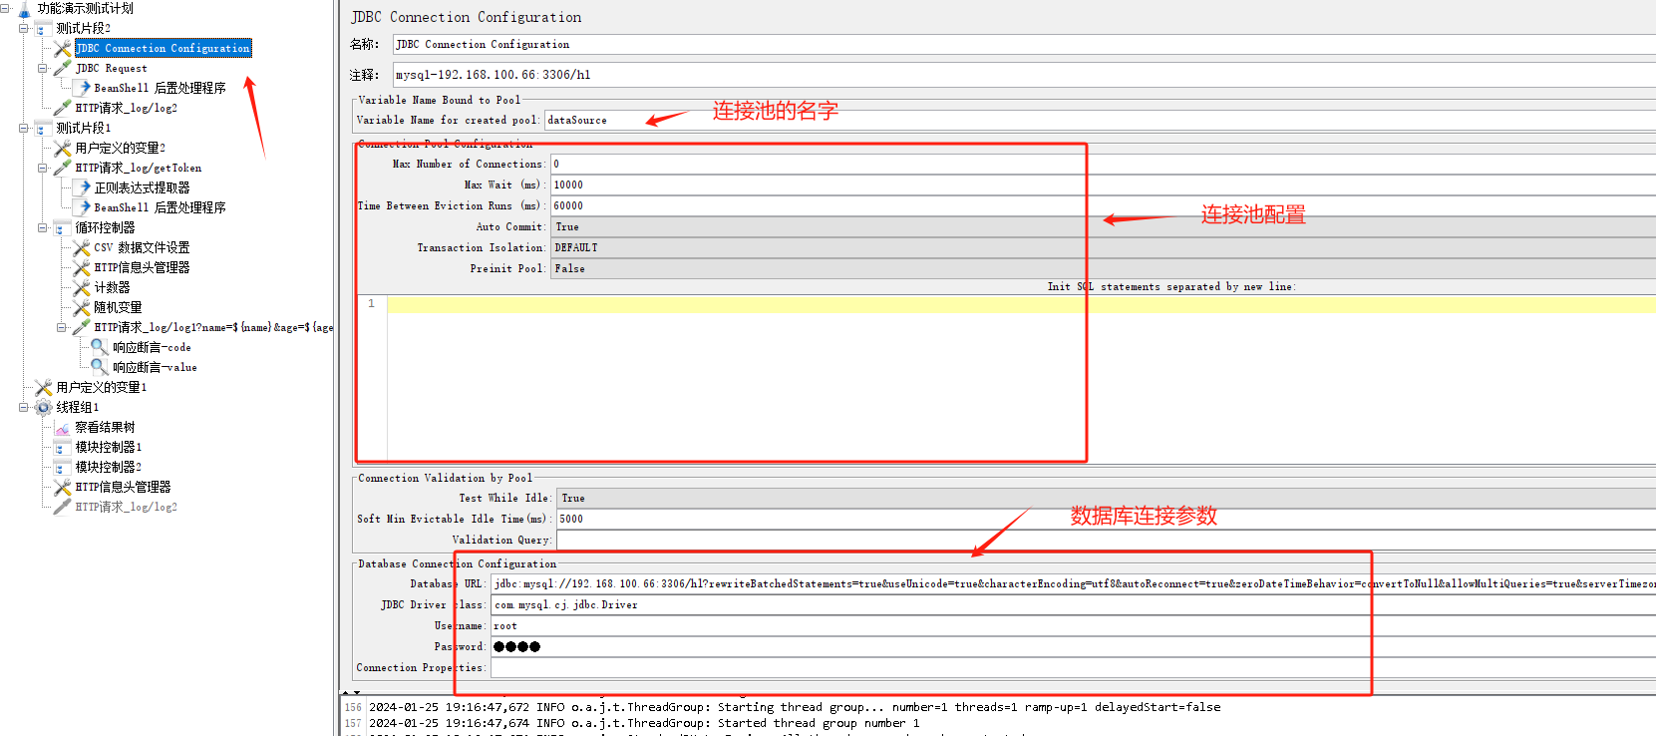
Task: Click the Soft Min Evictable Idle Time field
Action: click(1106, 519)
